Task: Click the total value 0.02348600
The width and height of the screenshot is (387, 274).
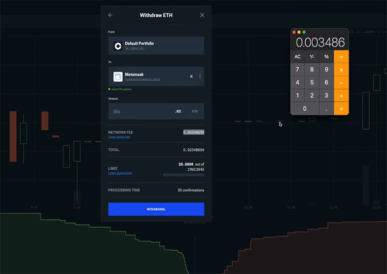Action: [x=194, y=150]
